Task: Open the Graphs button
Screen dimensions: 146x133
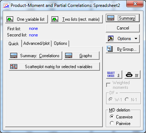Action: (x=82, y=56)
